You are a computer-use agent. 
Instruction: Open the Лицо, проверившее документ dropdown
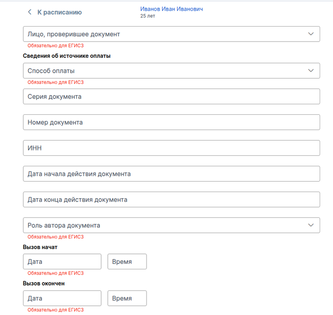pos(166,34)
